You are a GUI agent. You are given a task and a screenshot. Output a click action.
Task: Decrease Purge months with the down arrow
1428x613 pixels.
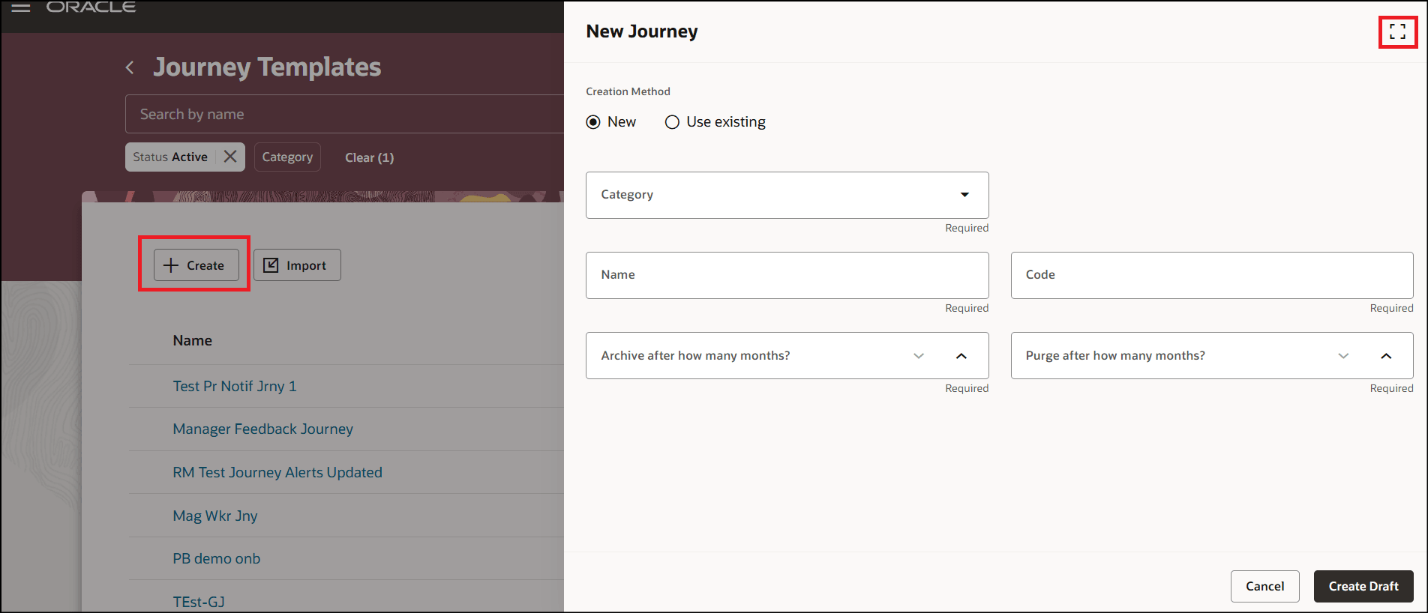[1343, 356]
